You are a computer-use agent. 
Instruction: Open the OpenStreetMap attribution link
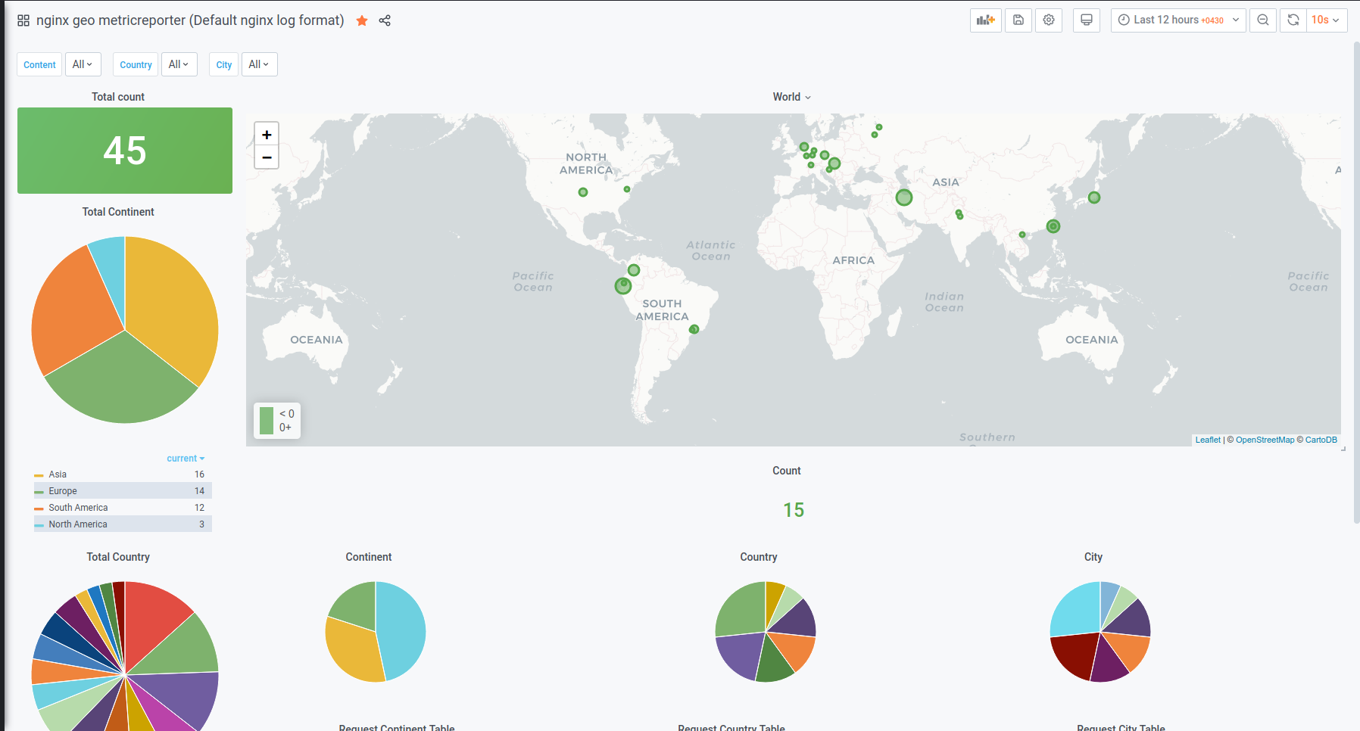coord(1265,440)
